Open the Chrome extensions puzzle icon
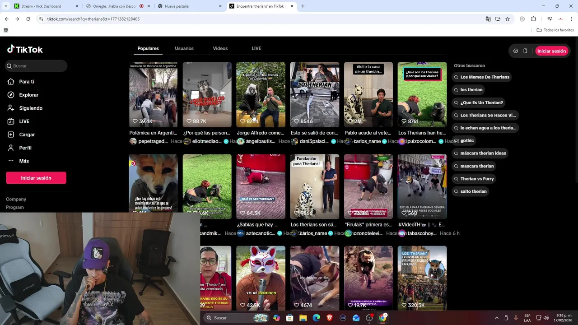 pyautogui.click(x=533, y=19)
